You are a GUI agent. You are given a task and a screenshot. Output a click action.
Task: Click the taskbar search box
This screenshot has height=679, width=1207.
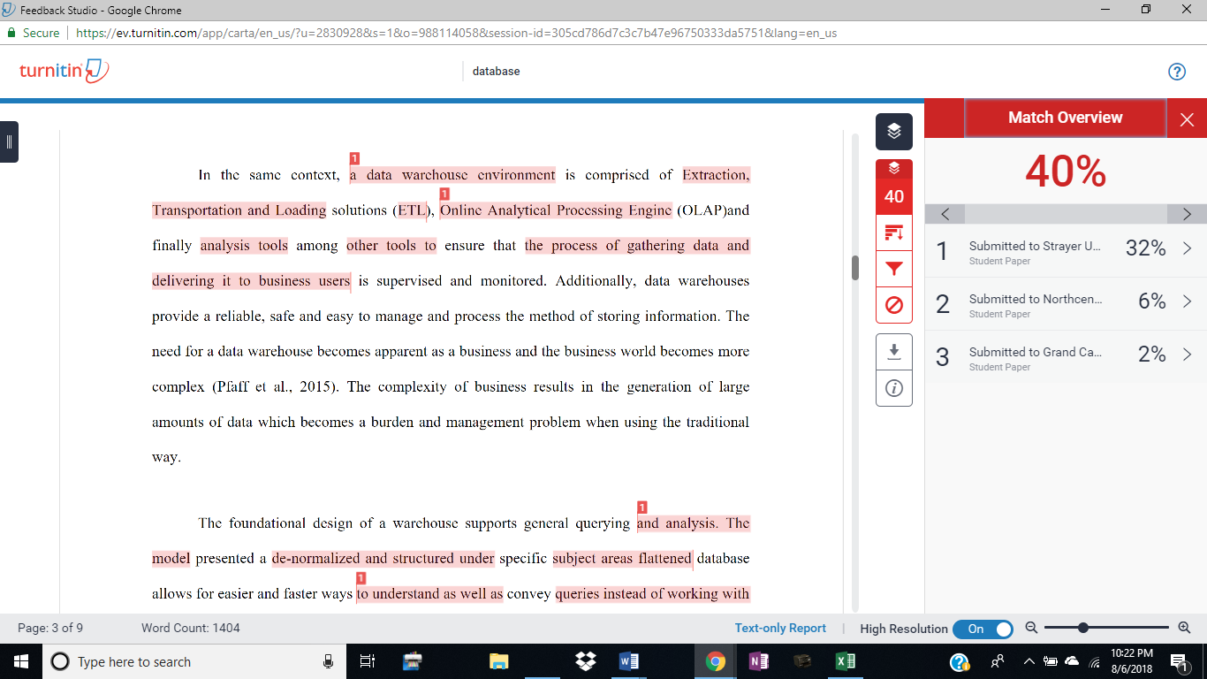[x=194, y=661]
